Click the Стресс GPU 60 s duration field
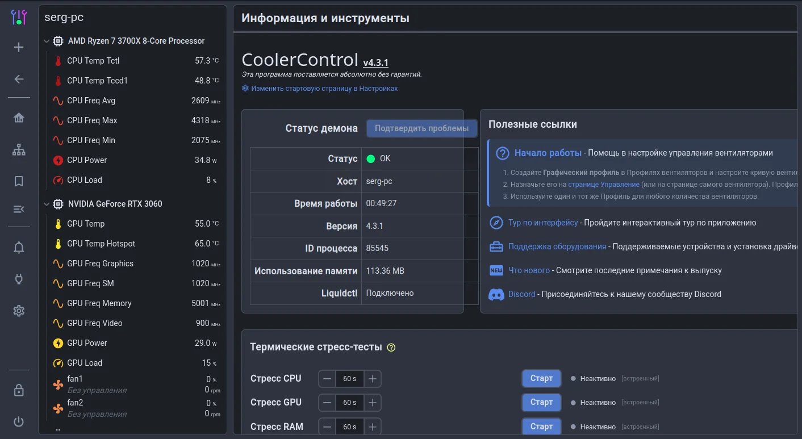Screen dimensions: 802x439 [x=350, y=403]
